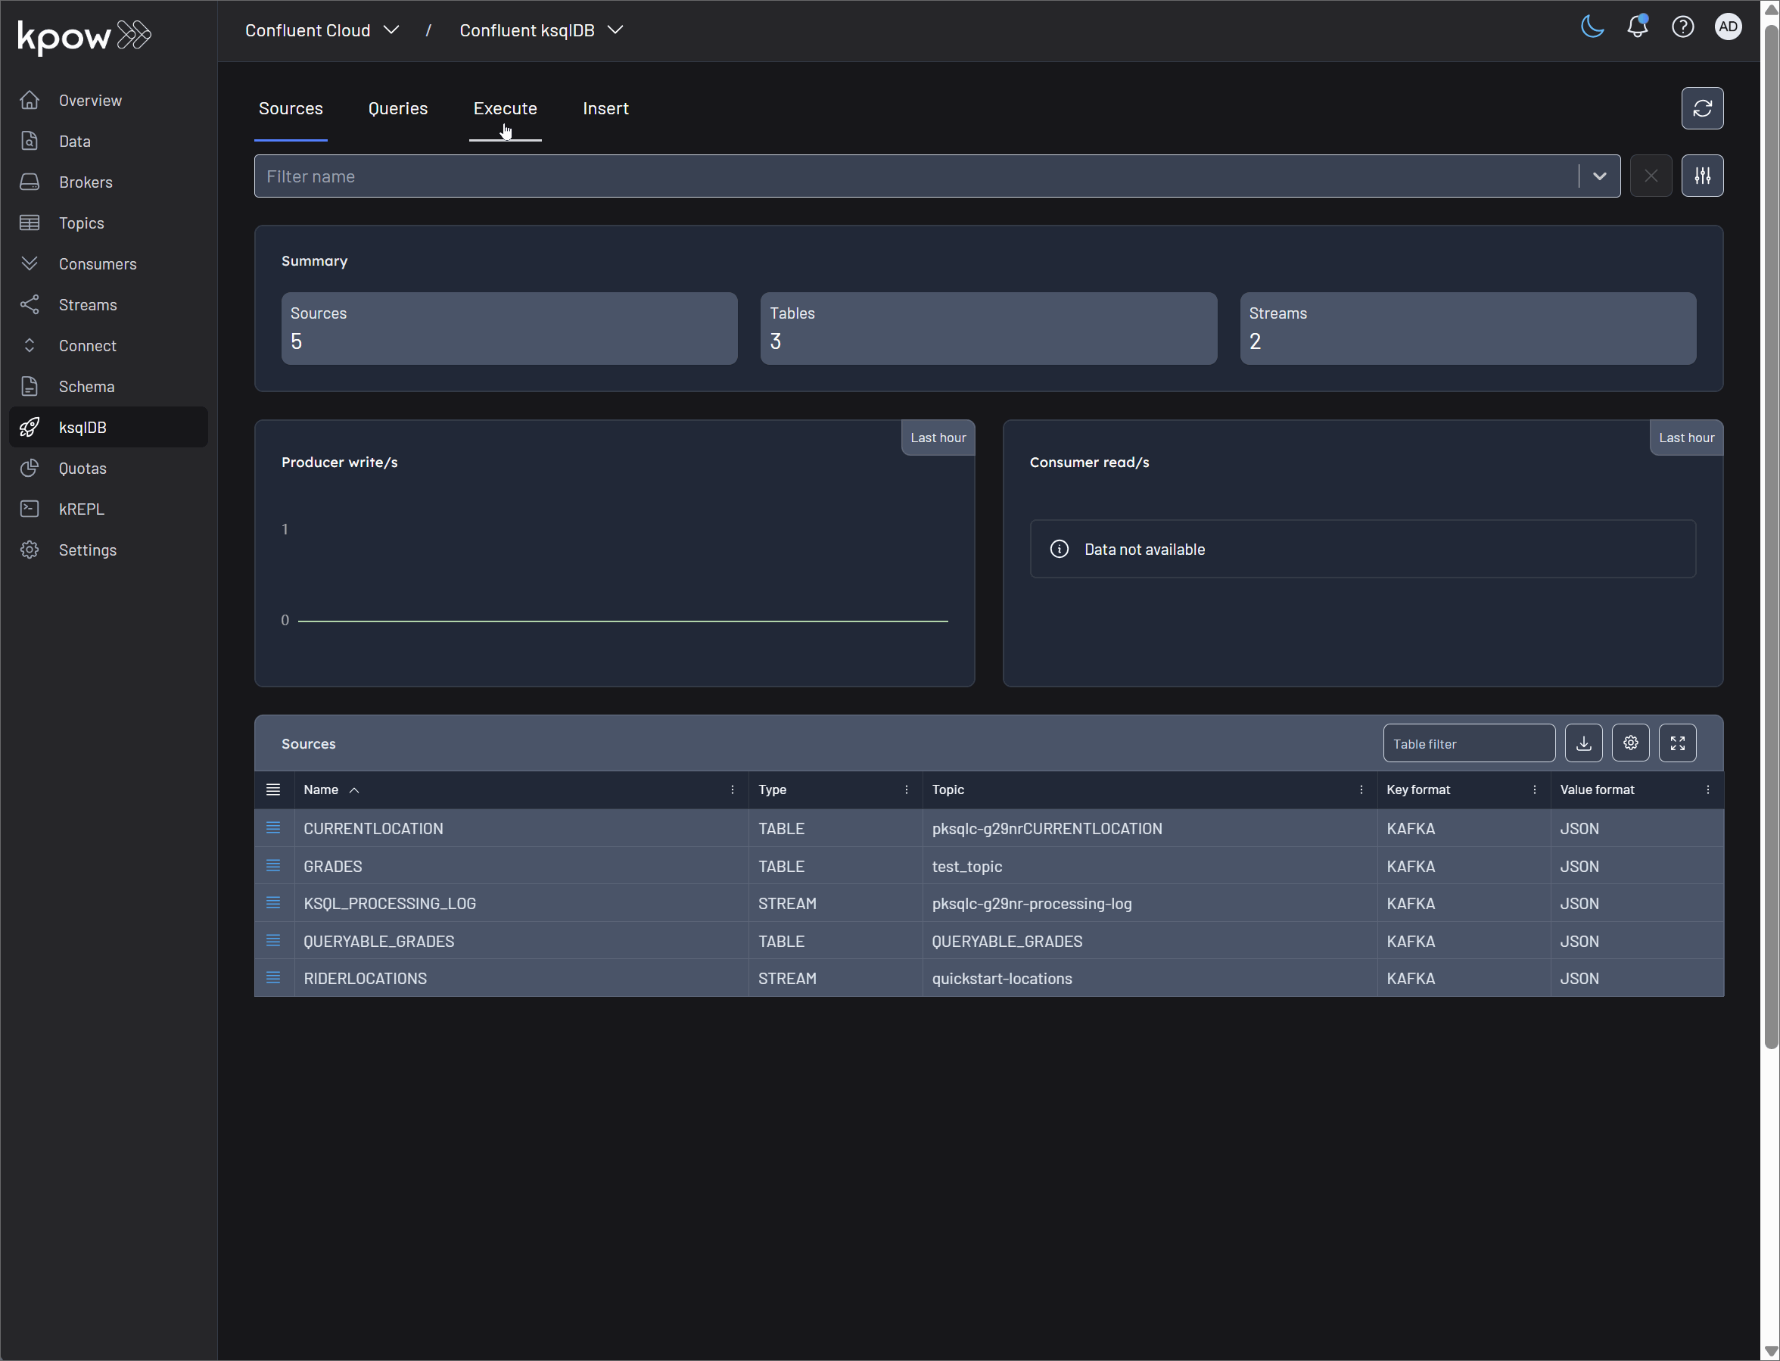Viewport: 1780px width, 1361px height.
Task: Open Value format column options menu
Action: coord(1708,790)
